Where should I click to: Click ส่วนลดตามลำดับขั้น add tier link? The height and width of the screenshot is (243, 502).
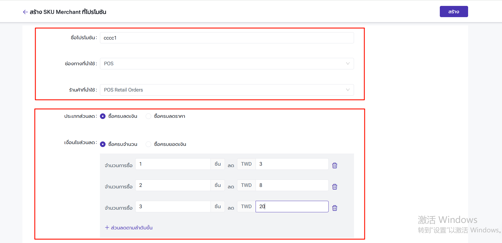tap(131, 228)
